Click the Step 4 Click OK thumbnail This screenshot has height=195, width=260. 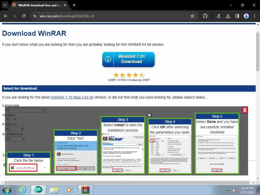click(x=170, y=146)
